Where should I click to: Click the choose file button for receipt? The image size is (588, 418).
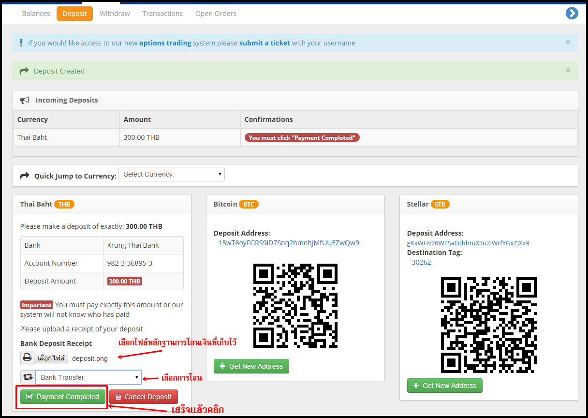[51, 358]
